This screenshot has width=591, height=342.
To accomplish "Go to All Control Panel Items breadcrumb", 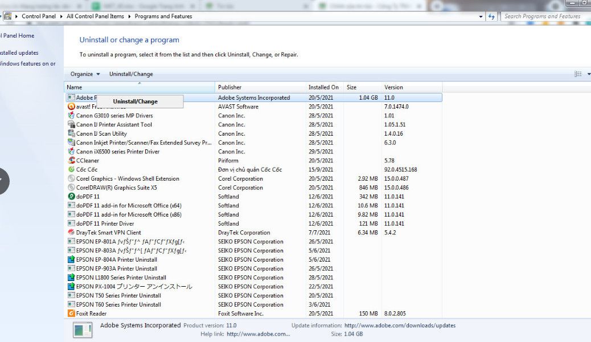I will click(x=95, y=16).
